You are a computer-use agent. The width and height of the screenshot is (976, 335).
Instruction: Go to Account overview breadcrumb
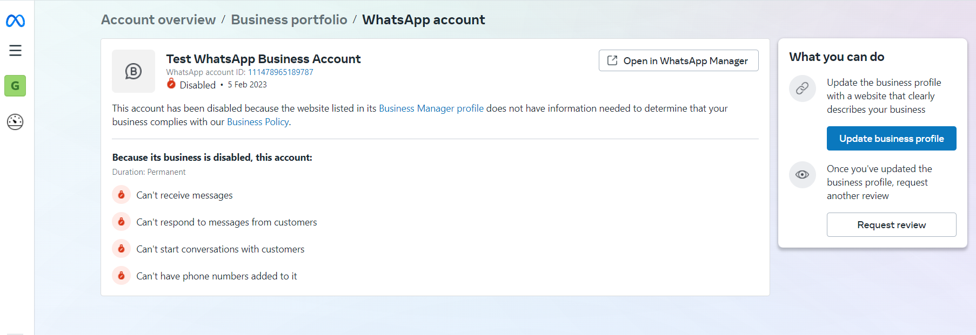pyautogui.click(x=158, y=20)
